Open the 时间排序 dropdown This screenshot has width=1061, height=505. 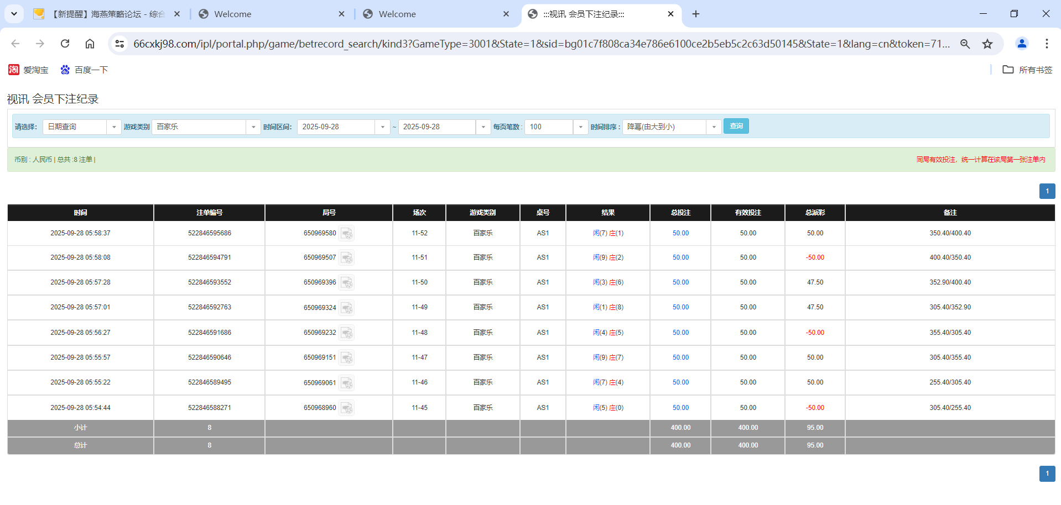click(x=714, y=127)
